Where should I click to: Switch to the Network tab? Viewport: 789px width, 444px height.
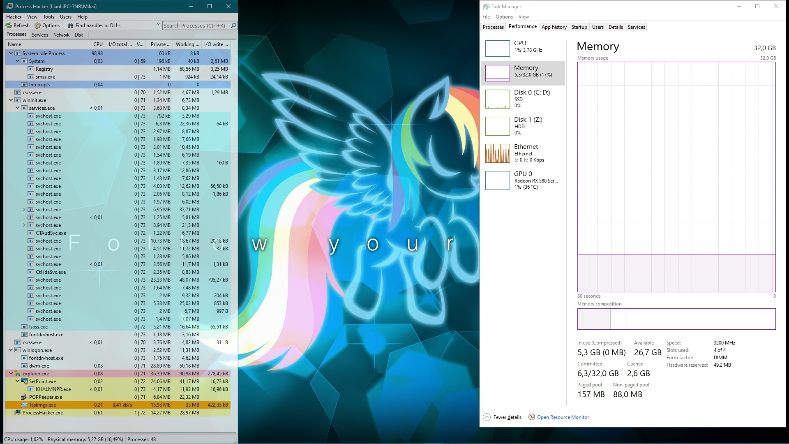[61, 35]
